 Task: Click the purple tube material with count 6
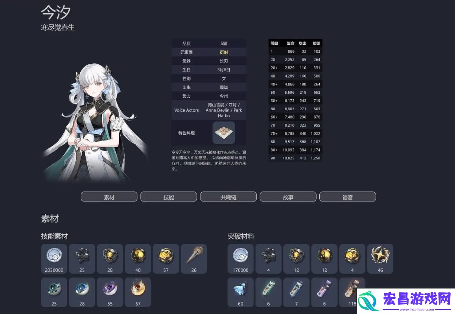(x=324, y=292)
